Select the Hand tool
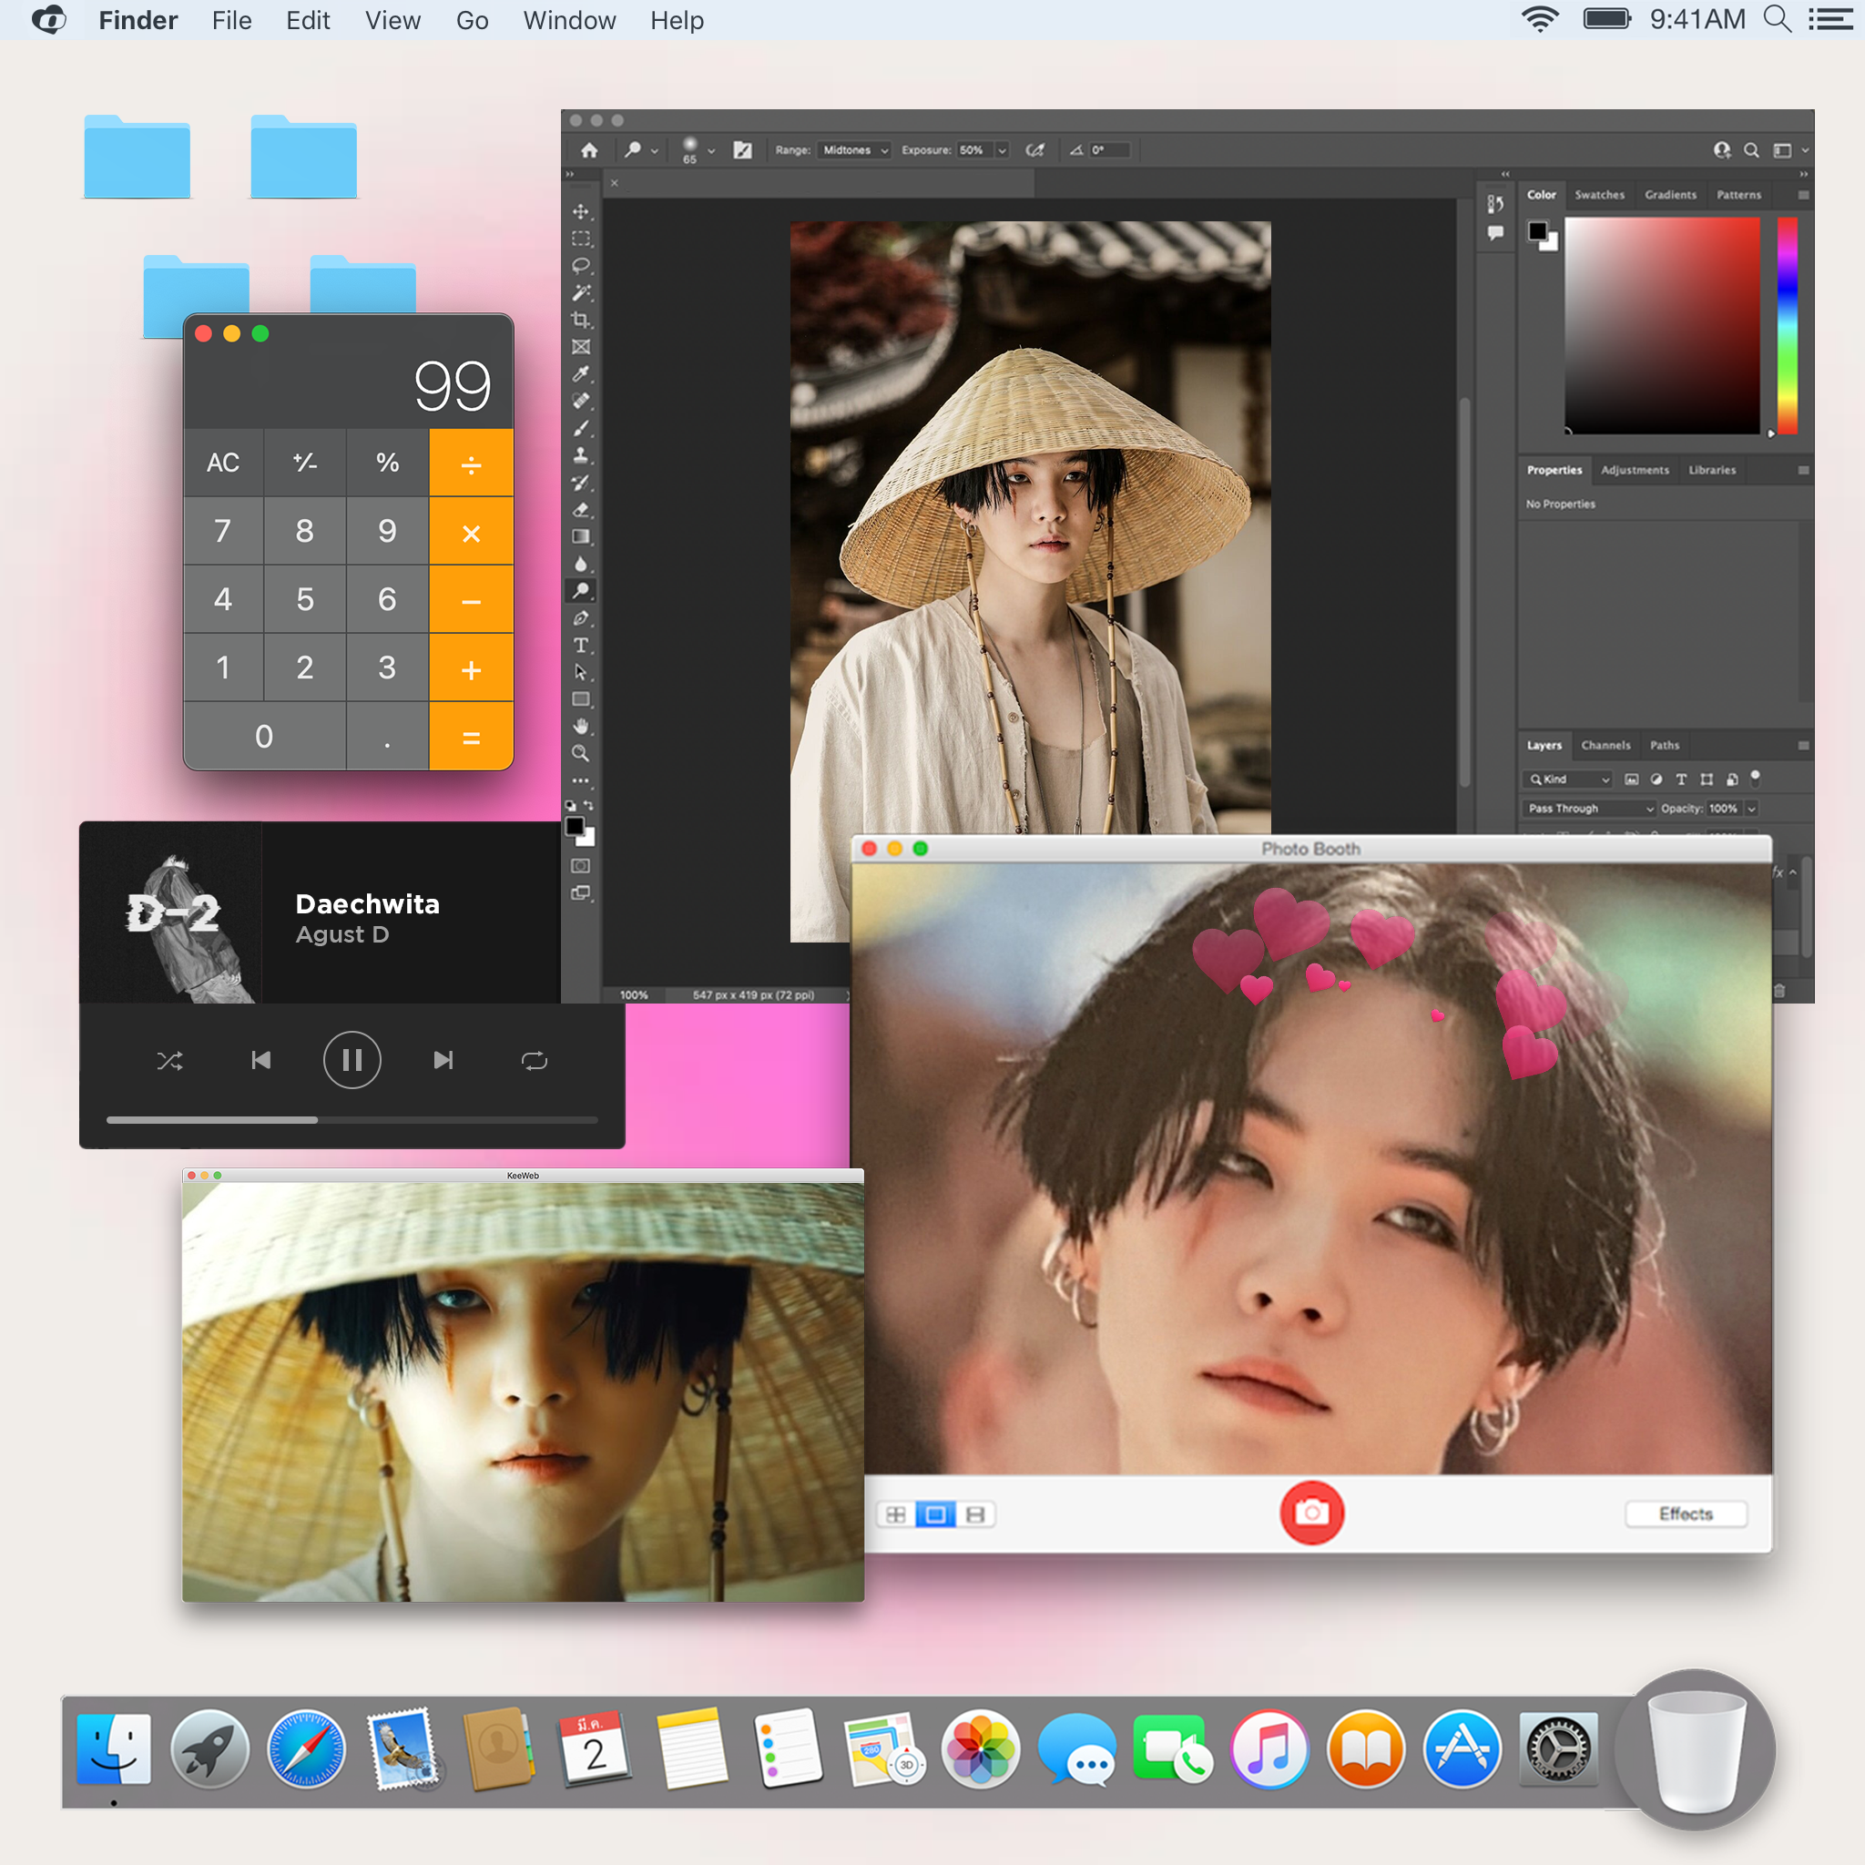Screen dimensions: 1865x1865 pyautogui.click(x=580, y=726)
